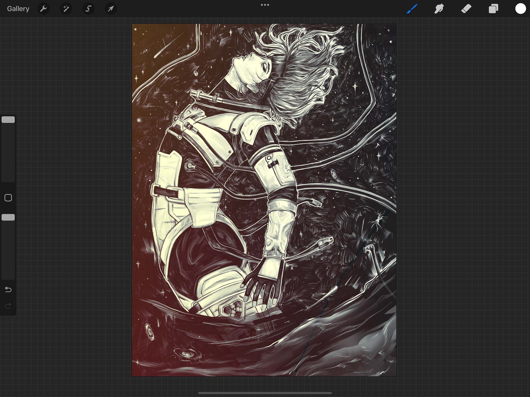Tap the three-dot menu at top center
The height and width of the screenshot is (397, 530).
pos(265,5)
